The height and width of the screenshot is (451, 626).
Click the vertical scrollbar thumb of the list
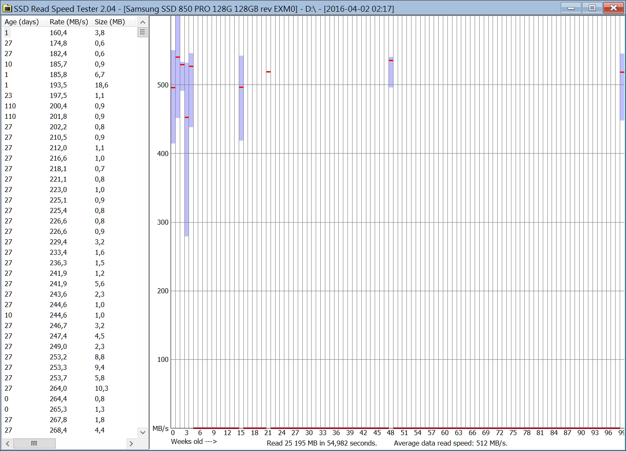[x=143, y=32]
